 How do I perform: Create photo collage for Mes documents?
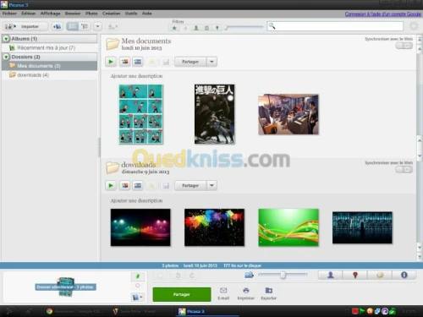(x=124, y=62)
